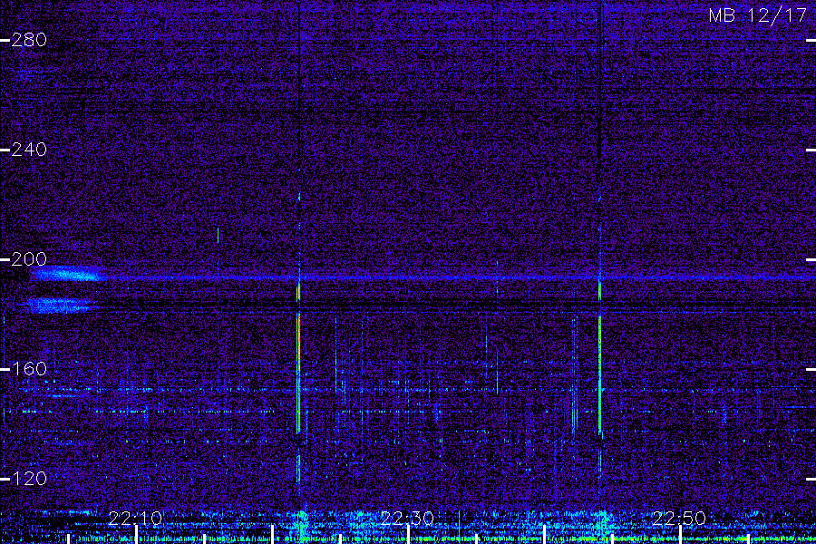Viewport: 816px width, 544px height.
Task: Click the 22:50 time label
Action: tap(679, 519)
